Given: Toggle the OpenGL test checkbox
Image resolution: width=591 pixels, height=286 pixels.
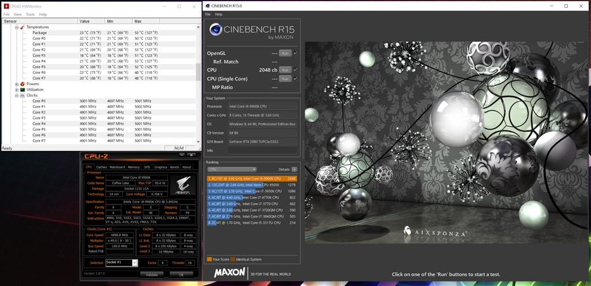Looking at the screenshot, I should [x=295, y=53].
